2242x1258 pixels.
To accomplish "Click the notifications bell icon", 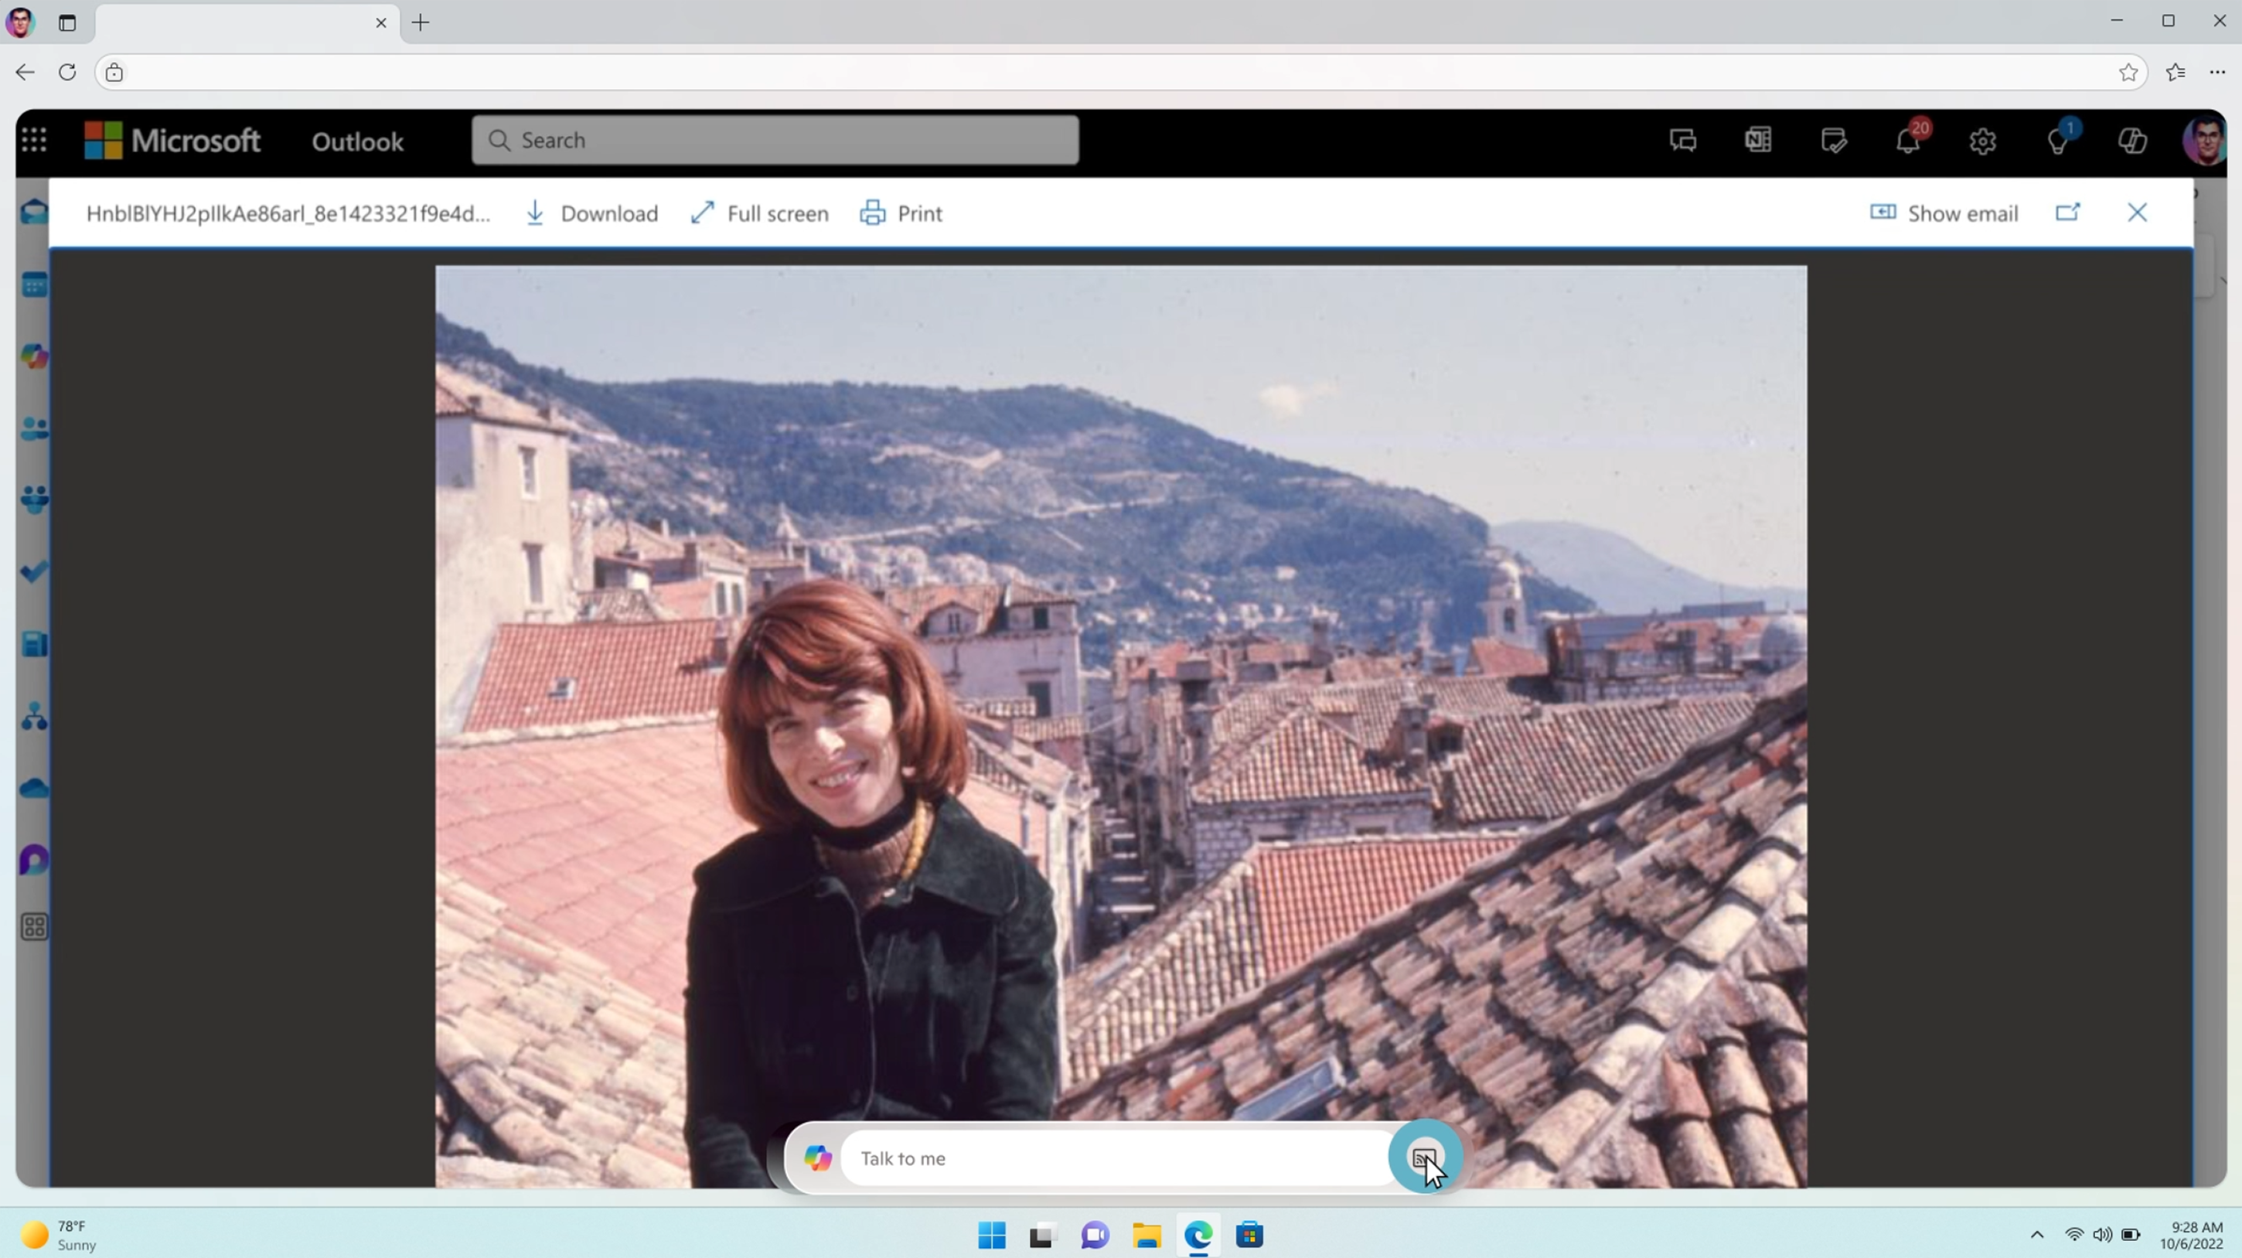I will point(1908,140).
